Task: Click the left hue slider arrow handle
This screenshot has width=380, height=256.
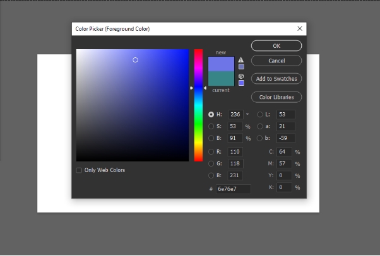Action: 191,88
